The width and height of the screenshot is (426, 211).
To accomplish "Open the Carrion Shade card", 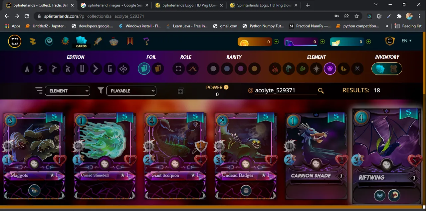I will point(316,156).
